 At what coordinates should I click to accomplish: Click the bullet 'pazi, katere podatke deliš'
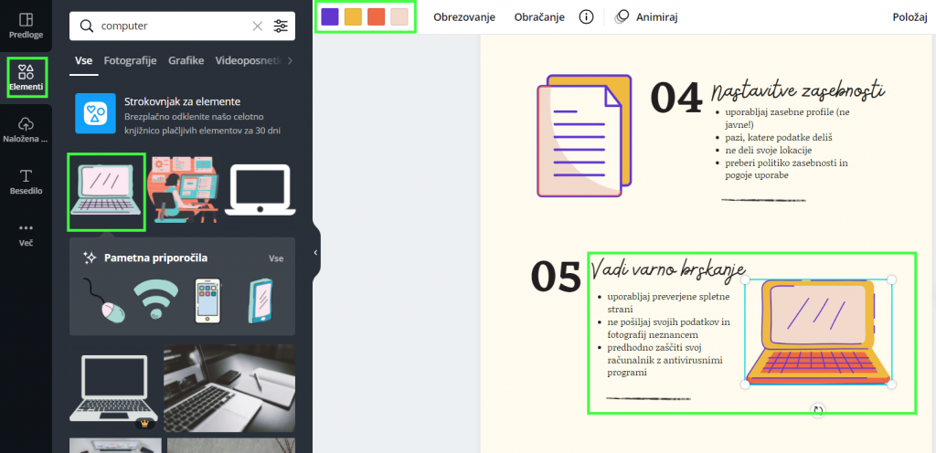tap(779, 137)
